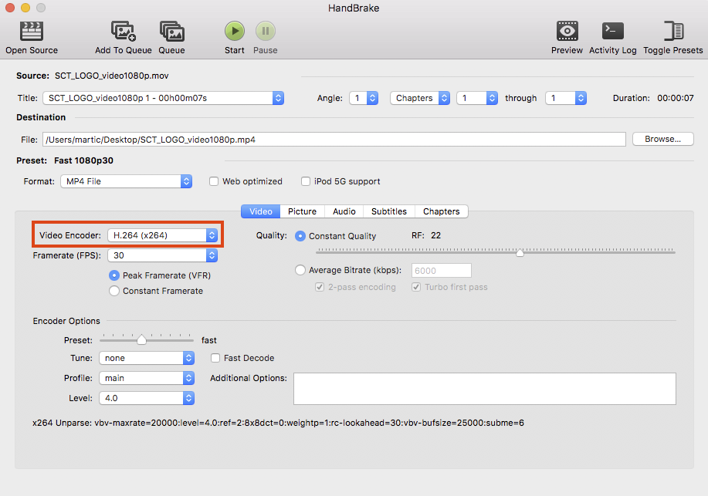
Task: Click the x264 Unparse text line
Action: (278, 423)
